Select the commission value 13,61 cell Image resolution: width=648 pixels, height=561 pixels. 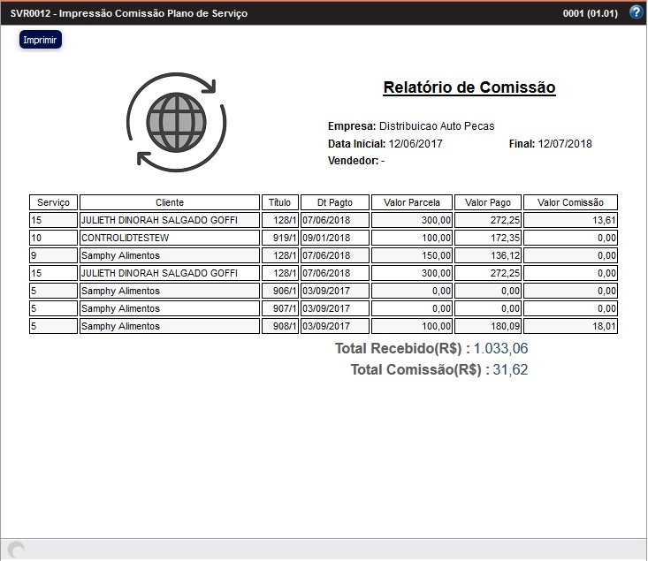tap(570, 220)
